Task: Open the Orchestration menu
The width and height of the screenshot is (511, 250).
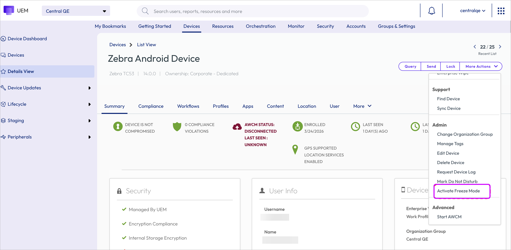Action: pos(261,26)
